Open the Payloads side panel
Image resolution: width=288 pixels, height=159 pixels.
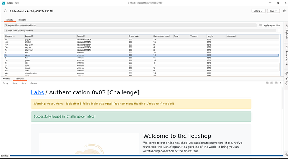tap(286, 32)
